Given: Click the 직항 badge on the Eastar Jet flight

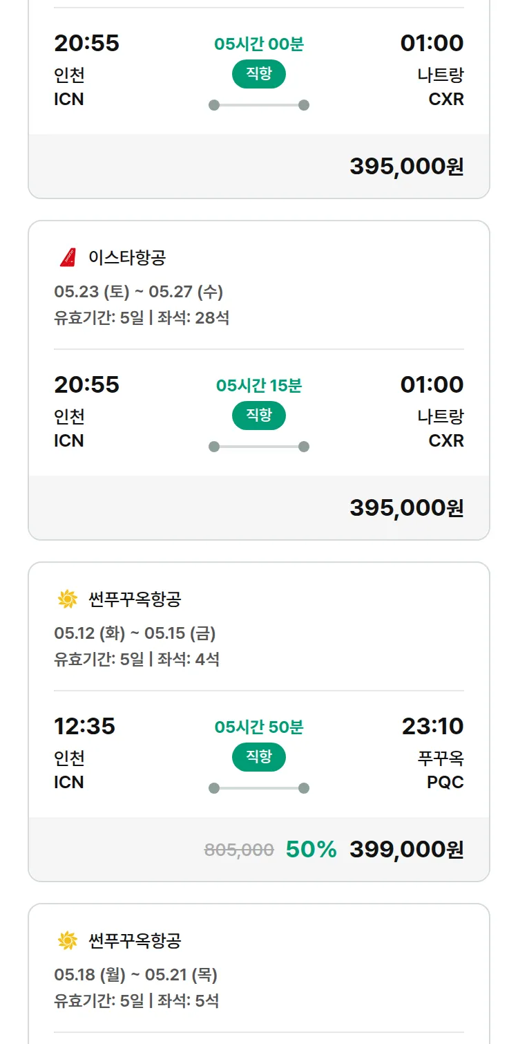Looking at the screenshot, I should point(259,416).
